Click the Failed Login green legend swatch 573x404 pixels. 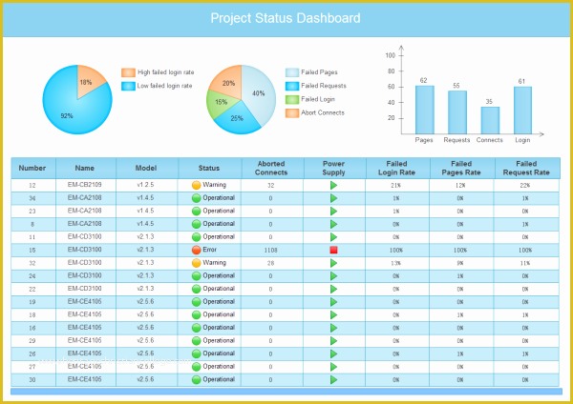pos(292,99)
